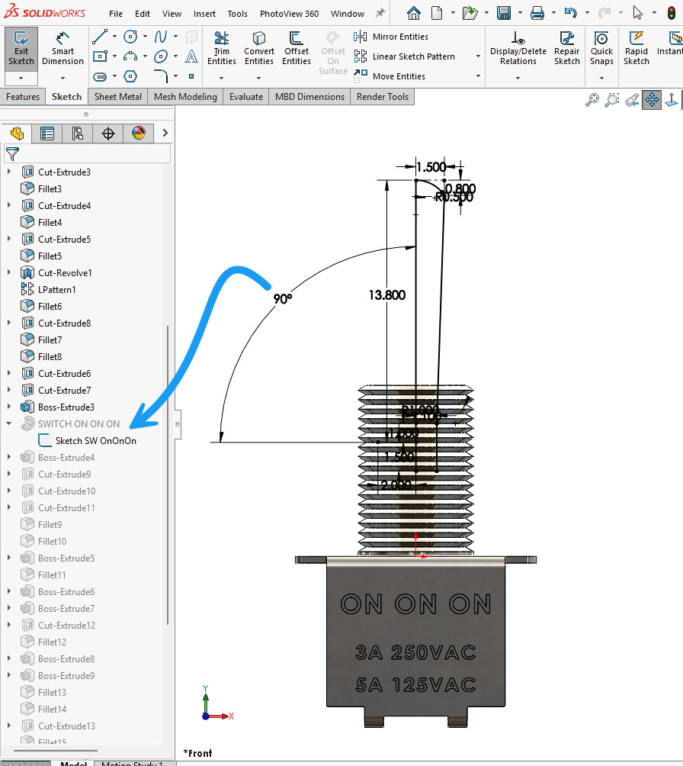683x766 pixels.
Task: Click the Rebuild traffic light icon
Action: click(x=672, y=13)
